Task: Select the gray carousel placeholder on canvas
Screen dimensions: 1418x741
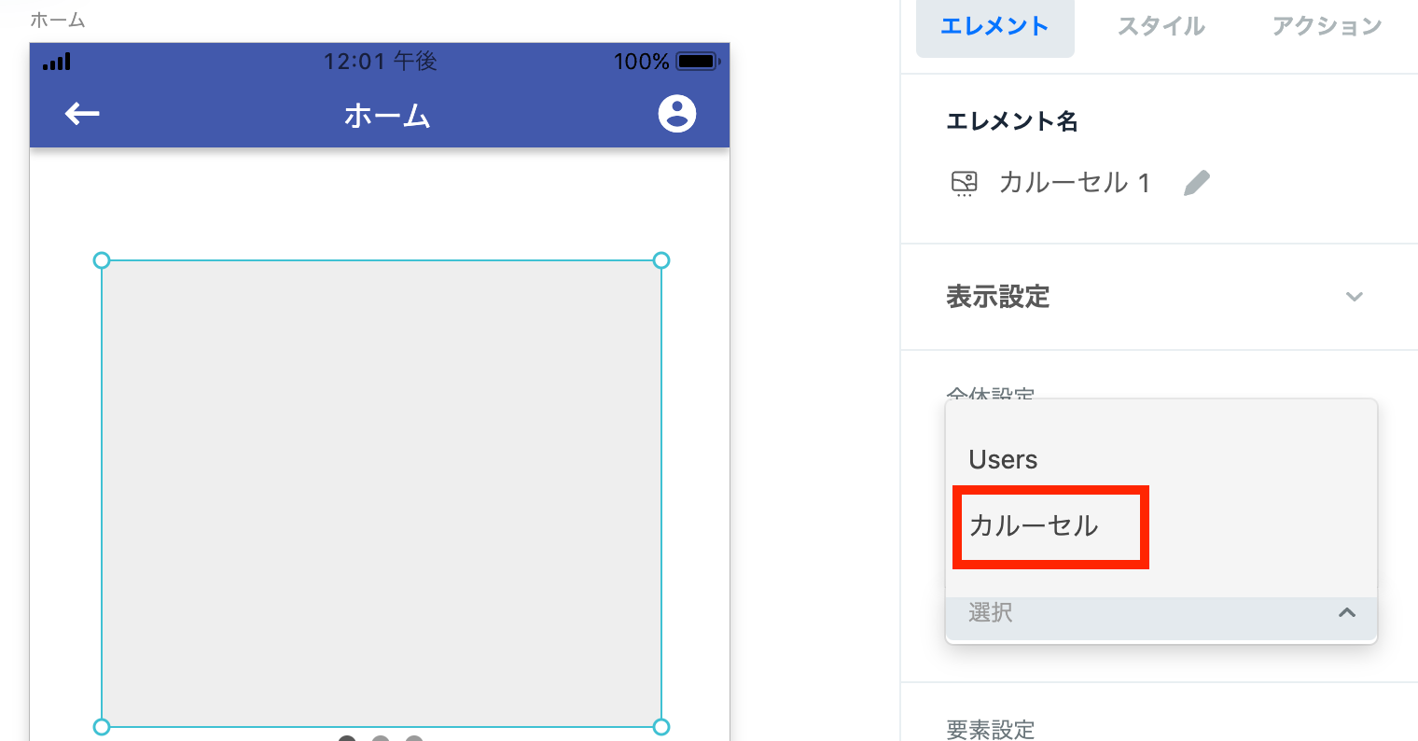Action: (382, 494)
